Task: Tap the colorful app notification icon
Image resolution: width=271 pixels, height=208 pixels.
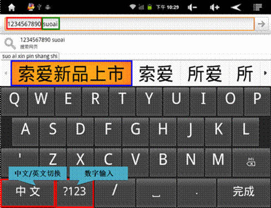Action: pyautogui.click(x=31, y=7)
